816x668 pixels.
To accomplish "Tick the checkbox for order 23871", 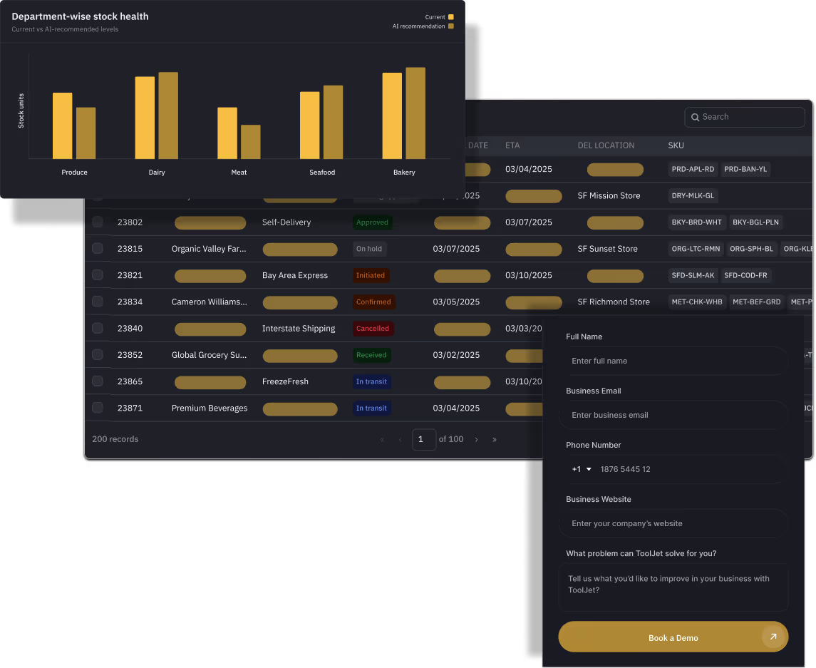I will [x=98, y=408].
